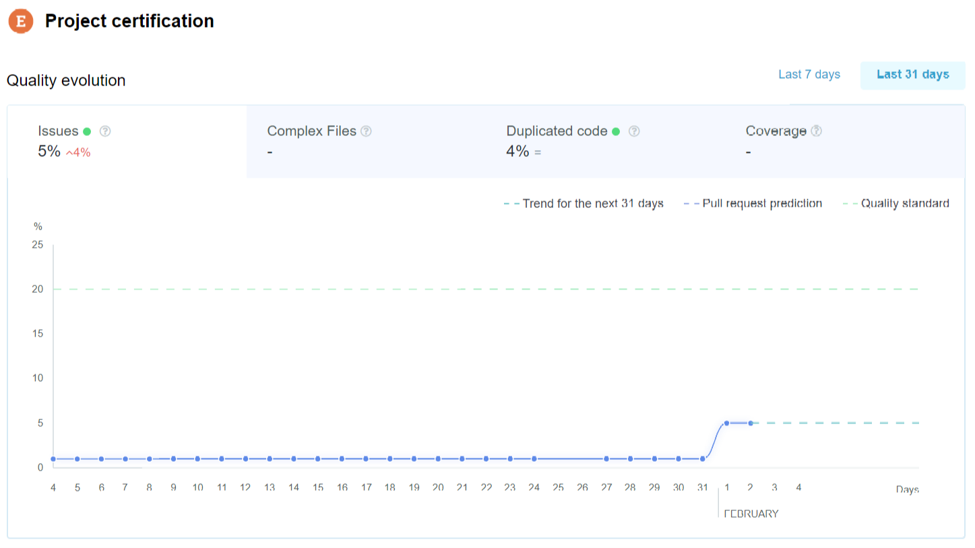Open the help tooltip beside Issues

coord(105,131)
